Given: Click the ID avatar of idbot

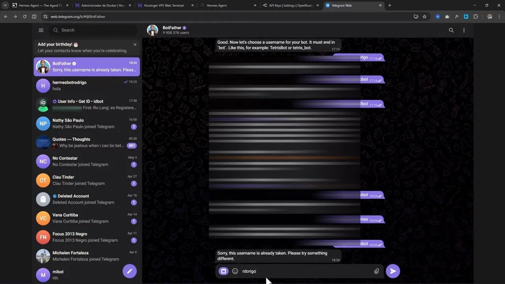Looking at the screenshot, I should [x=43, y=105].
